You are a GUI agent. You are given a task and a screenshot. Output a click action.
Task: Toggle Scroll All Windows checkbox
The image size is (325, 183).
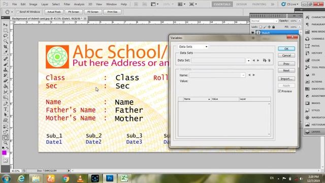(18, 12)
